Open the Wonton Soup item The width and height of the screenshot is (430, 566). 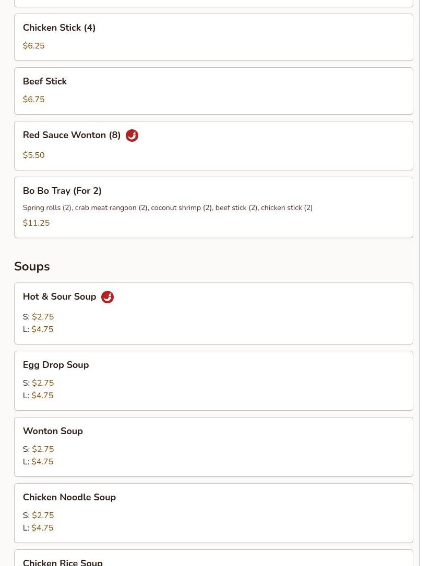point(53,432)
